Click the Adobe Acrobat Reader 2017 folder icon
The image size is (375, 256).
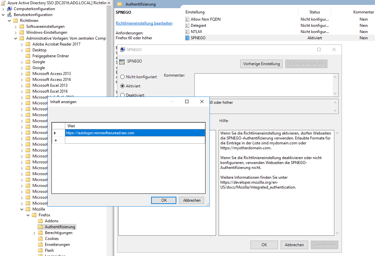pyautogui.click(x=28, y=44)
